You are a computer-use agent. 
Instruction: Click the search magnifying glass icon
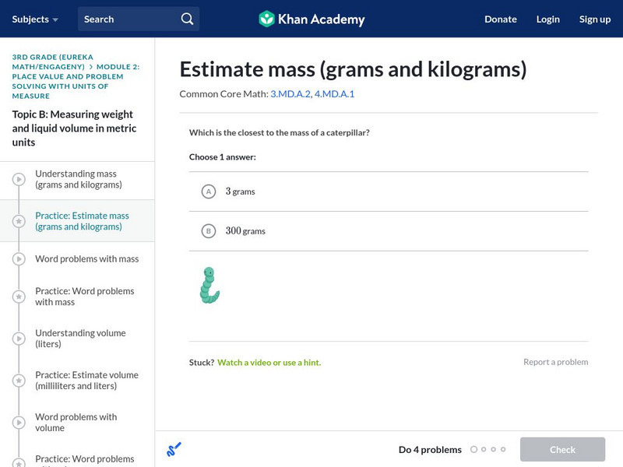pos(187,19)
